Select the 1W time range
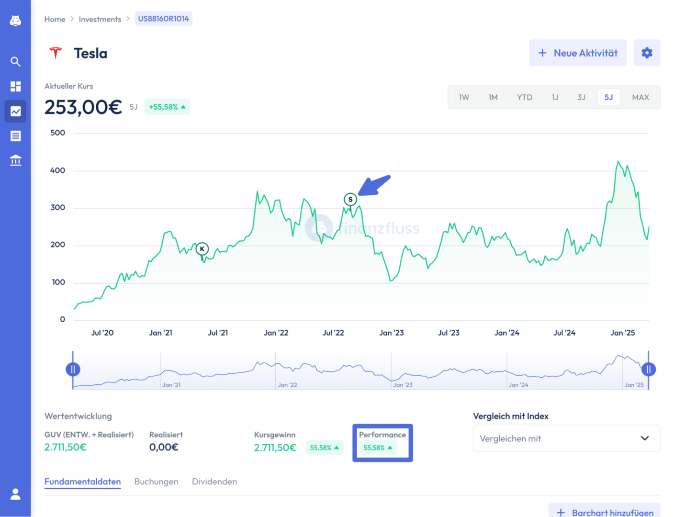This screenshot has width=674, height=517. coord(464,97)
